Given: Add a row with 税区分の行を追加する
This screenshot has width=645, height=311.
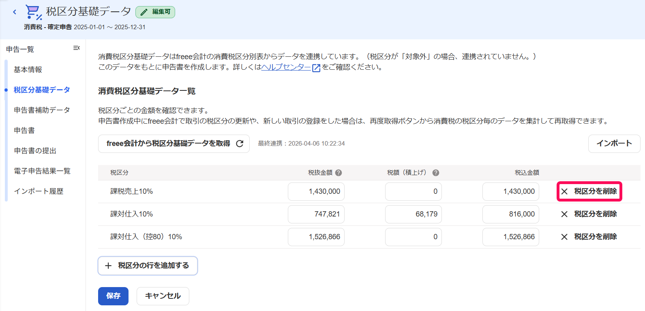Looking at the screenshot, I should point(148,266).
